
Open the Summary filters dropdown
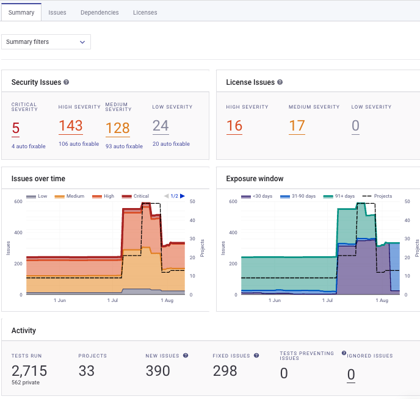(x=46, y=41)
